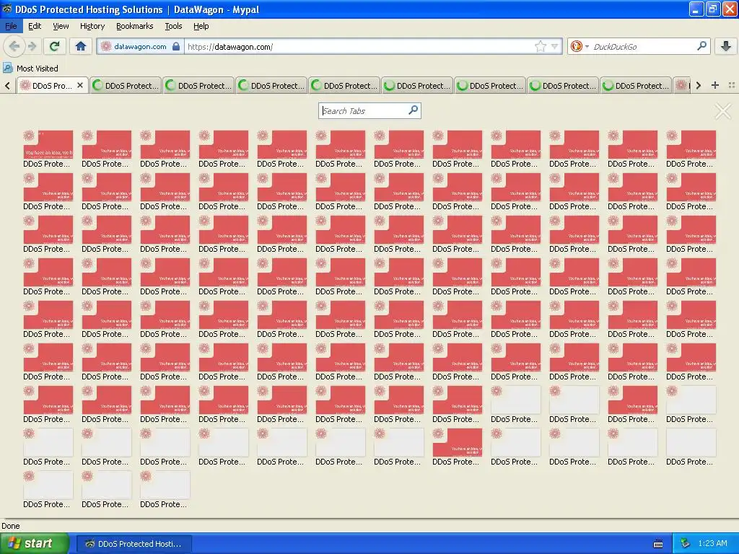The width and height of the screenshot is (739, 554).
Task: Open the Help menu
Action: coord(201,26)
